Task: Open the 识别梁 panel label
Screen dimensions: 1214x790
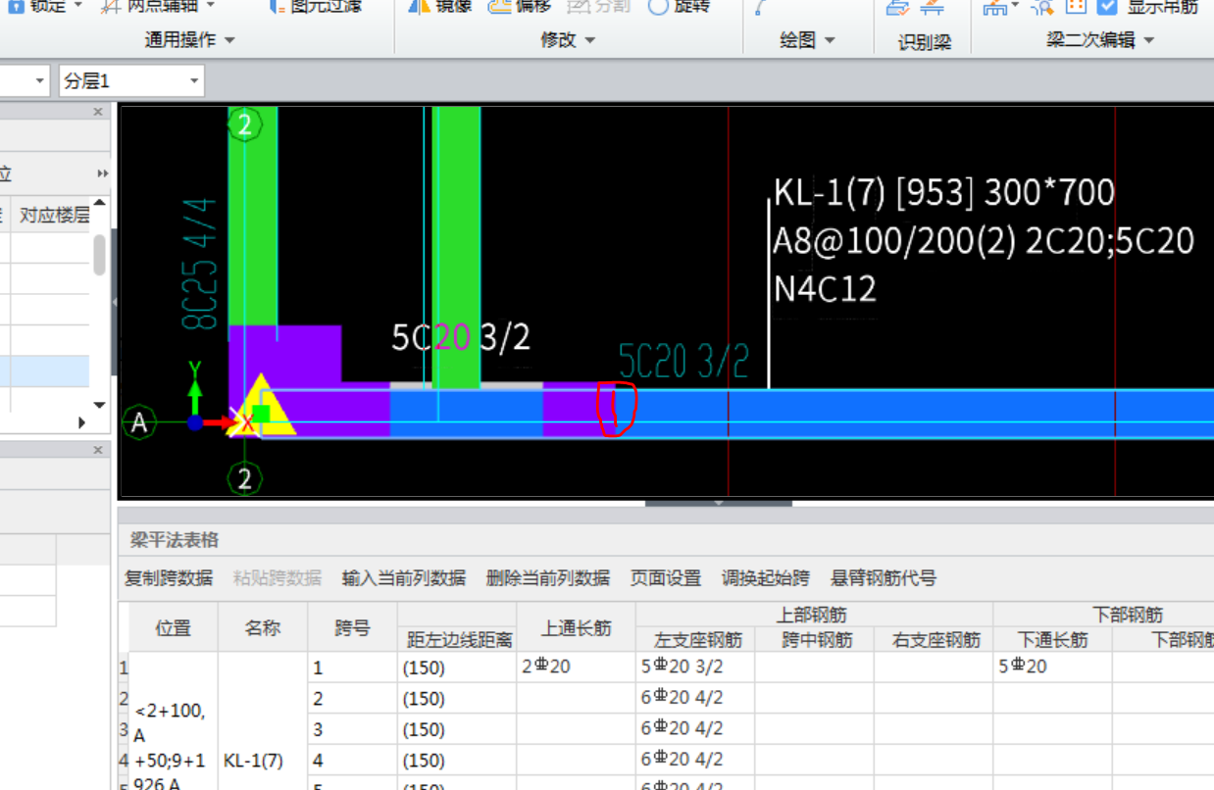Action: click(x=925, y=42)
